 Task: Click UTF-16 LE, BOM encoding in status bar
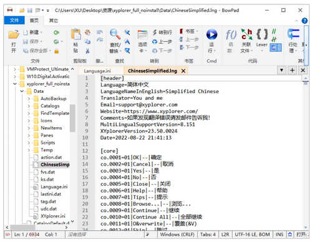(x=252, y=235)
